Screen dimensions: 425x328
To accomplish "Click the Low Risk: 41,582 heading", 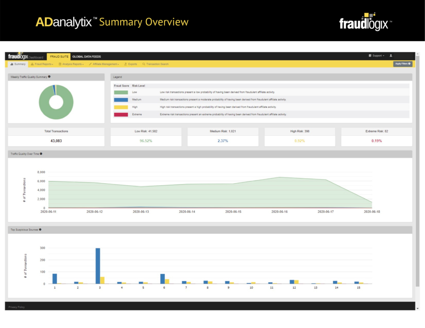I will [146, 131].
